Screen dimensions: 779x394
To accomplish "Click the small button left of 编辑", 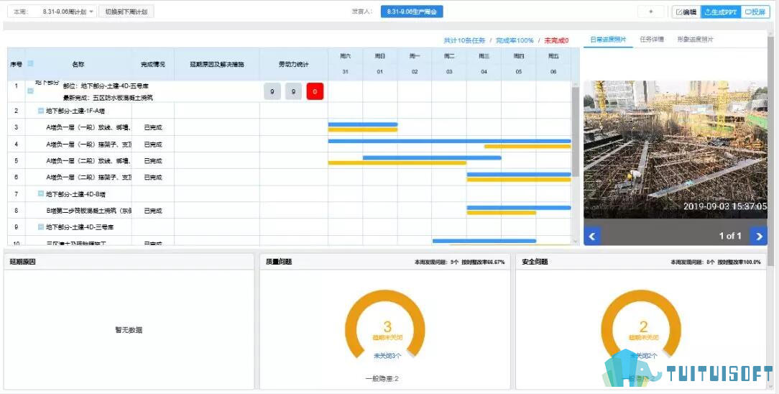I will 653,12.
